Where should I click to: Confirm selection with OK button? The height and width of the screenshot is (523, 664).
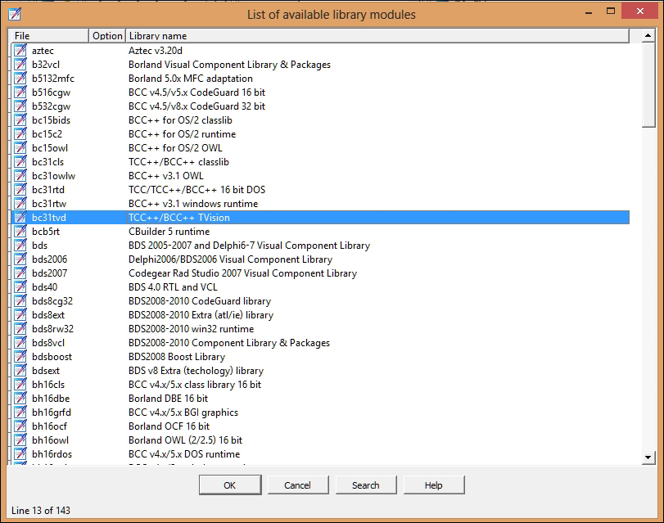click(x=230, y=485)
